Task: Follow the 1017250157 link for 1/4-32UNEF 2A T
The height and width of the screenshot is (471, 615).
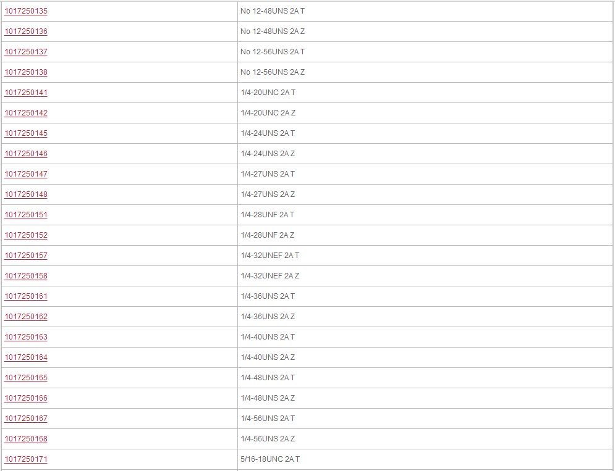Action: (x=26, y=256)
